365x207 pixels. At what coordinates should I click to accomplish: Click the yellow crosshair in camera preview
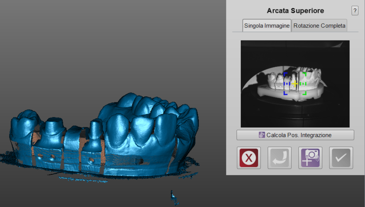tap(295, 84)
